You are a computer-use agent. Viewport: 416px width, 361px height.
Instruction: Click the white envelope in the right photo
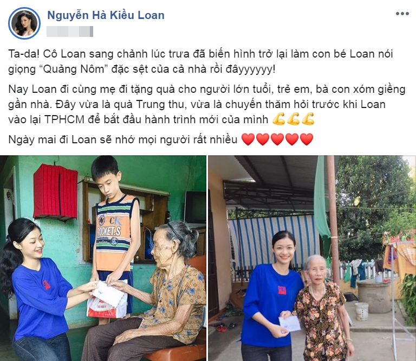tap(289, 323)
